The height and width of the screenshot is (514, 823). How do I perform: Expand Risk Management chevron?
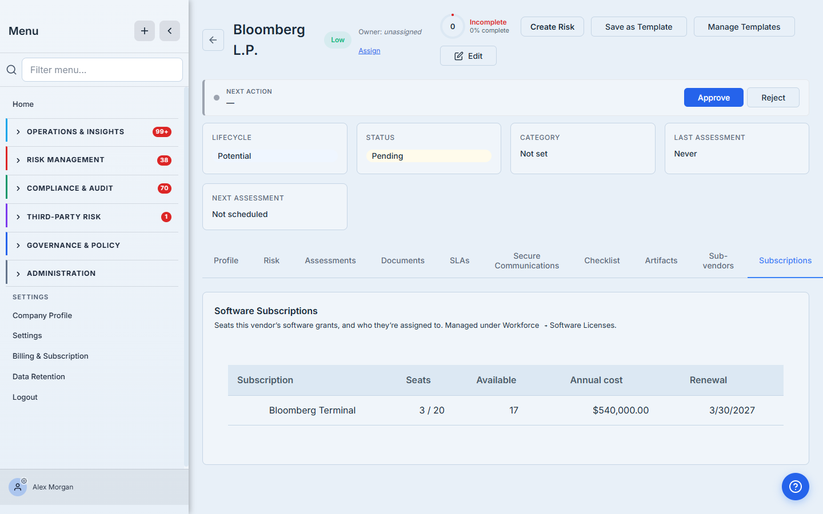click(18, 160)
